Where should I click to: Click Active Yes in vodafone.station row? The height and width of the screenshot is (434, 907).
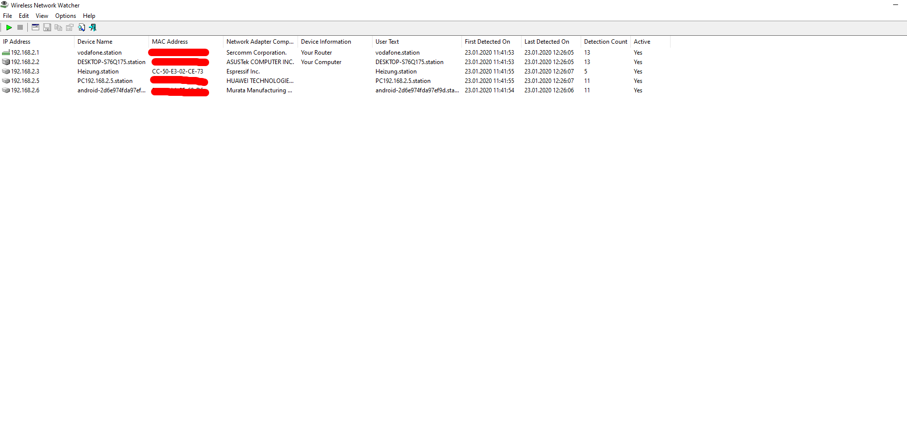coord(638,53)
